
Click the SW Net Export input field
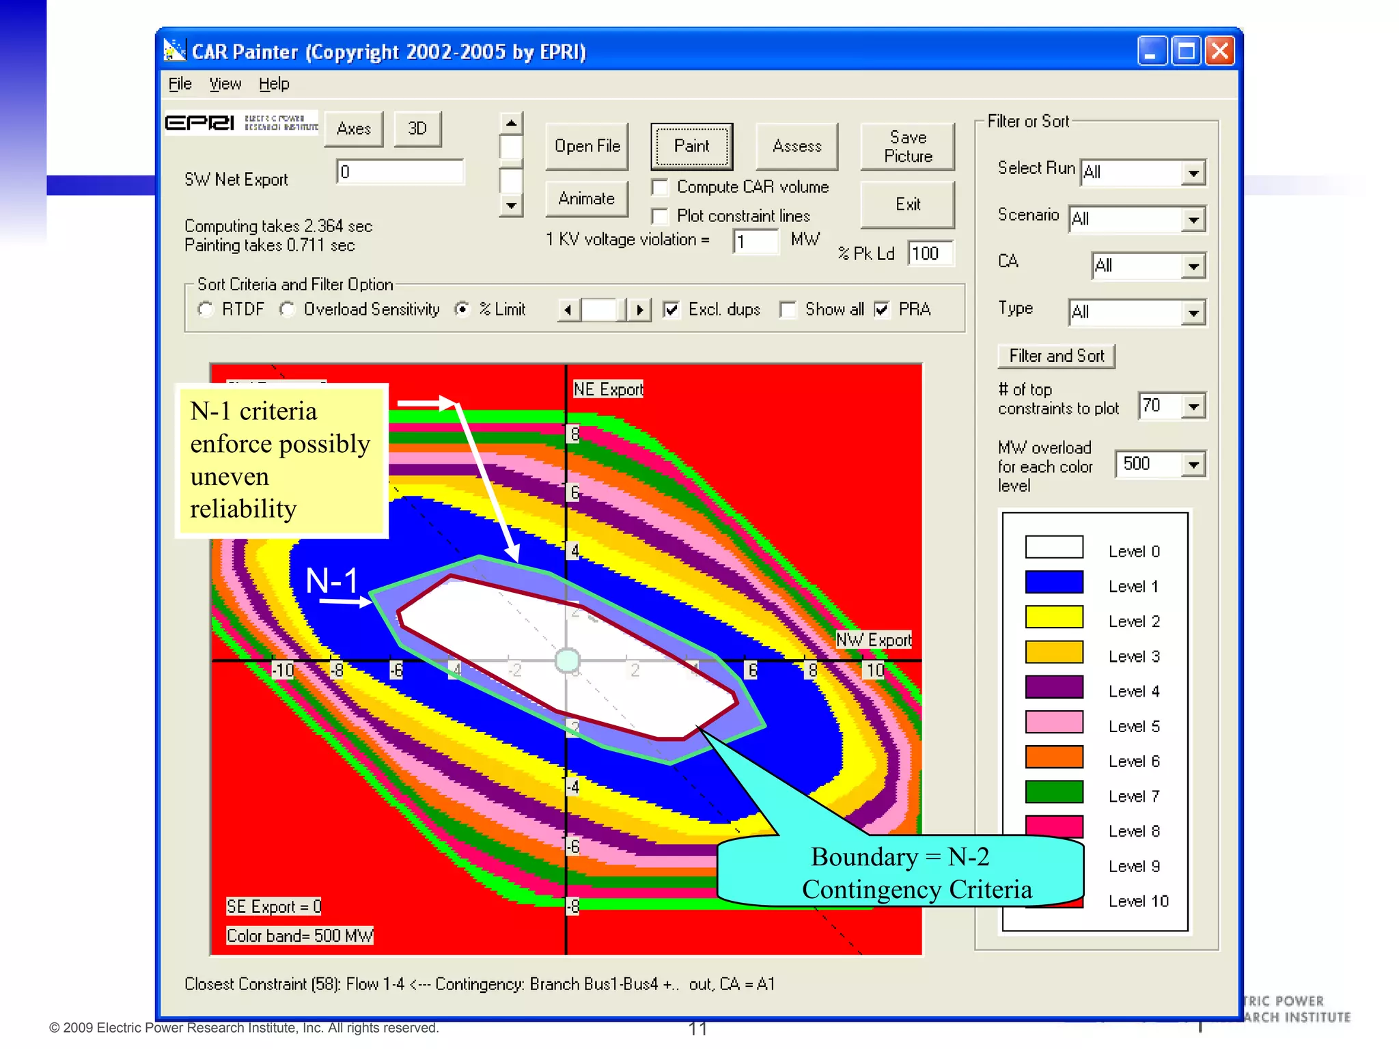tap(400, 172)
